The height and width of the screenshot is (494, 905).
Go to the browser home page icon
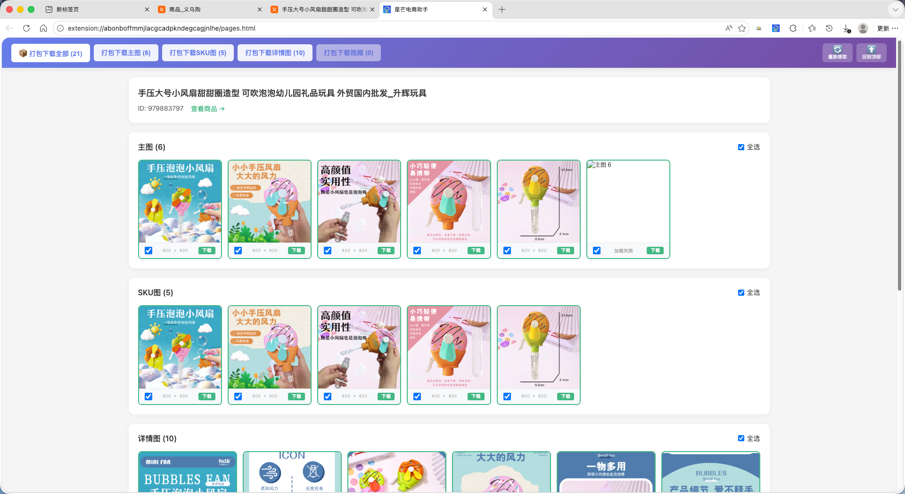point(43,28)
